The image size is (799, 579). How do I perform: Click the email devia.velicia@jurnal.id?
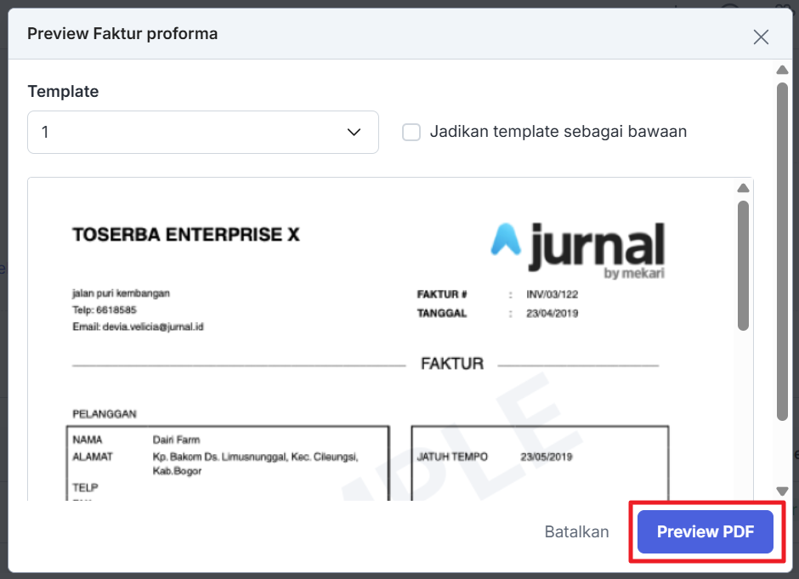click(x=138, y=326)
